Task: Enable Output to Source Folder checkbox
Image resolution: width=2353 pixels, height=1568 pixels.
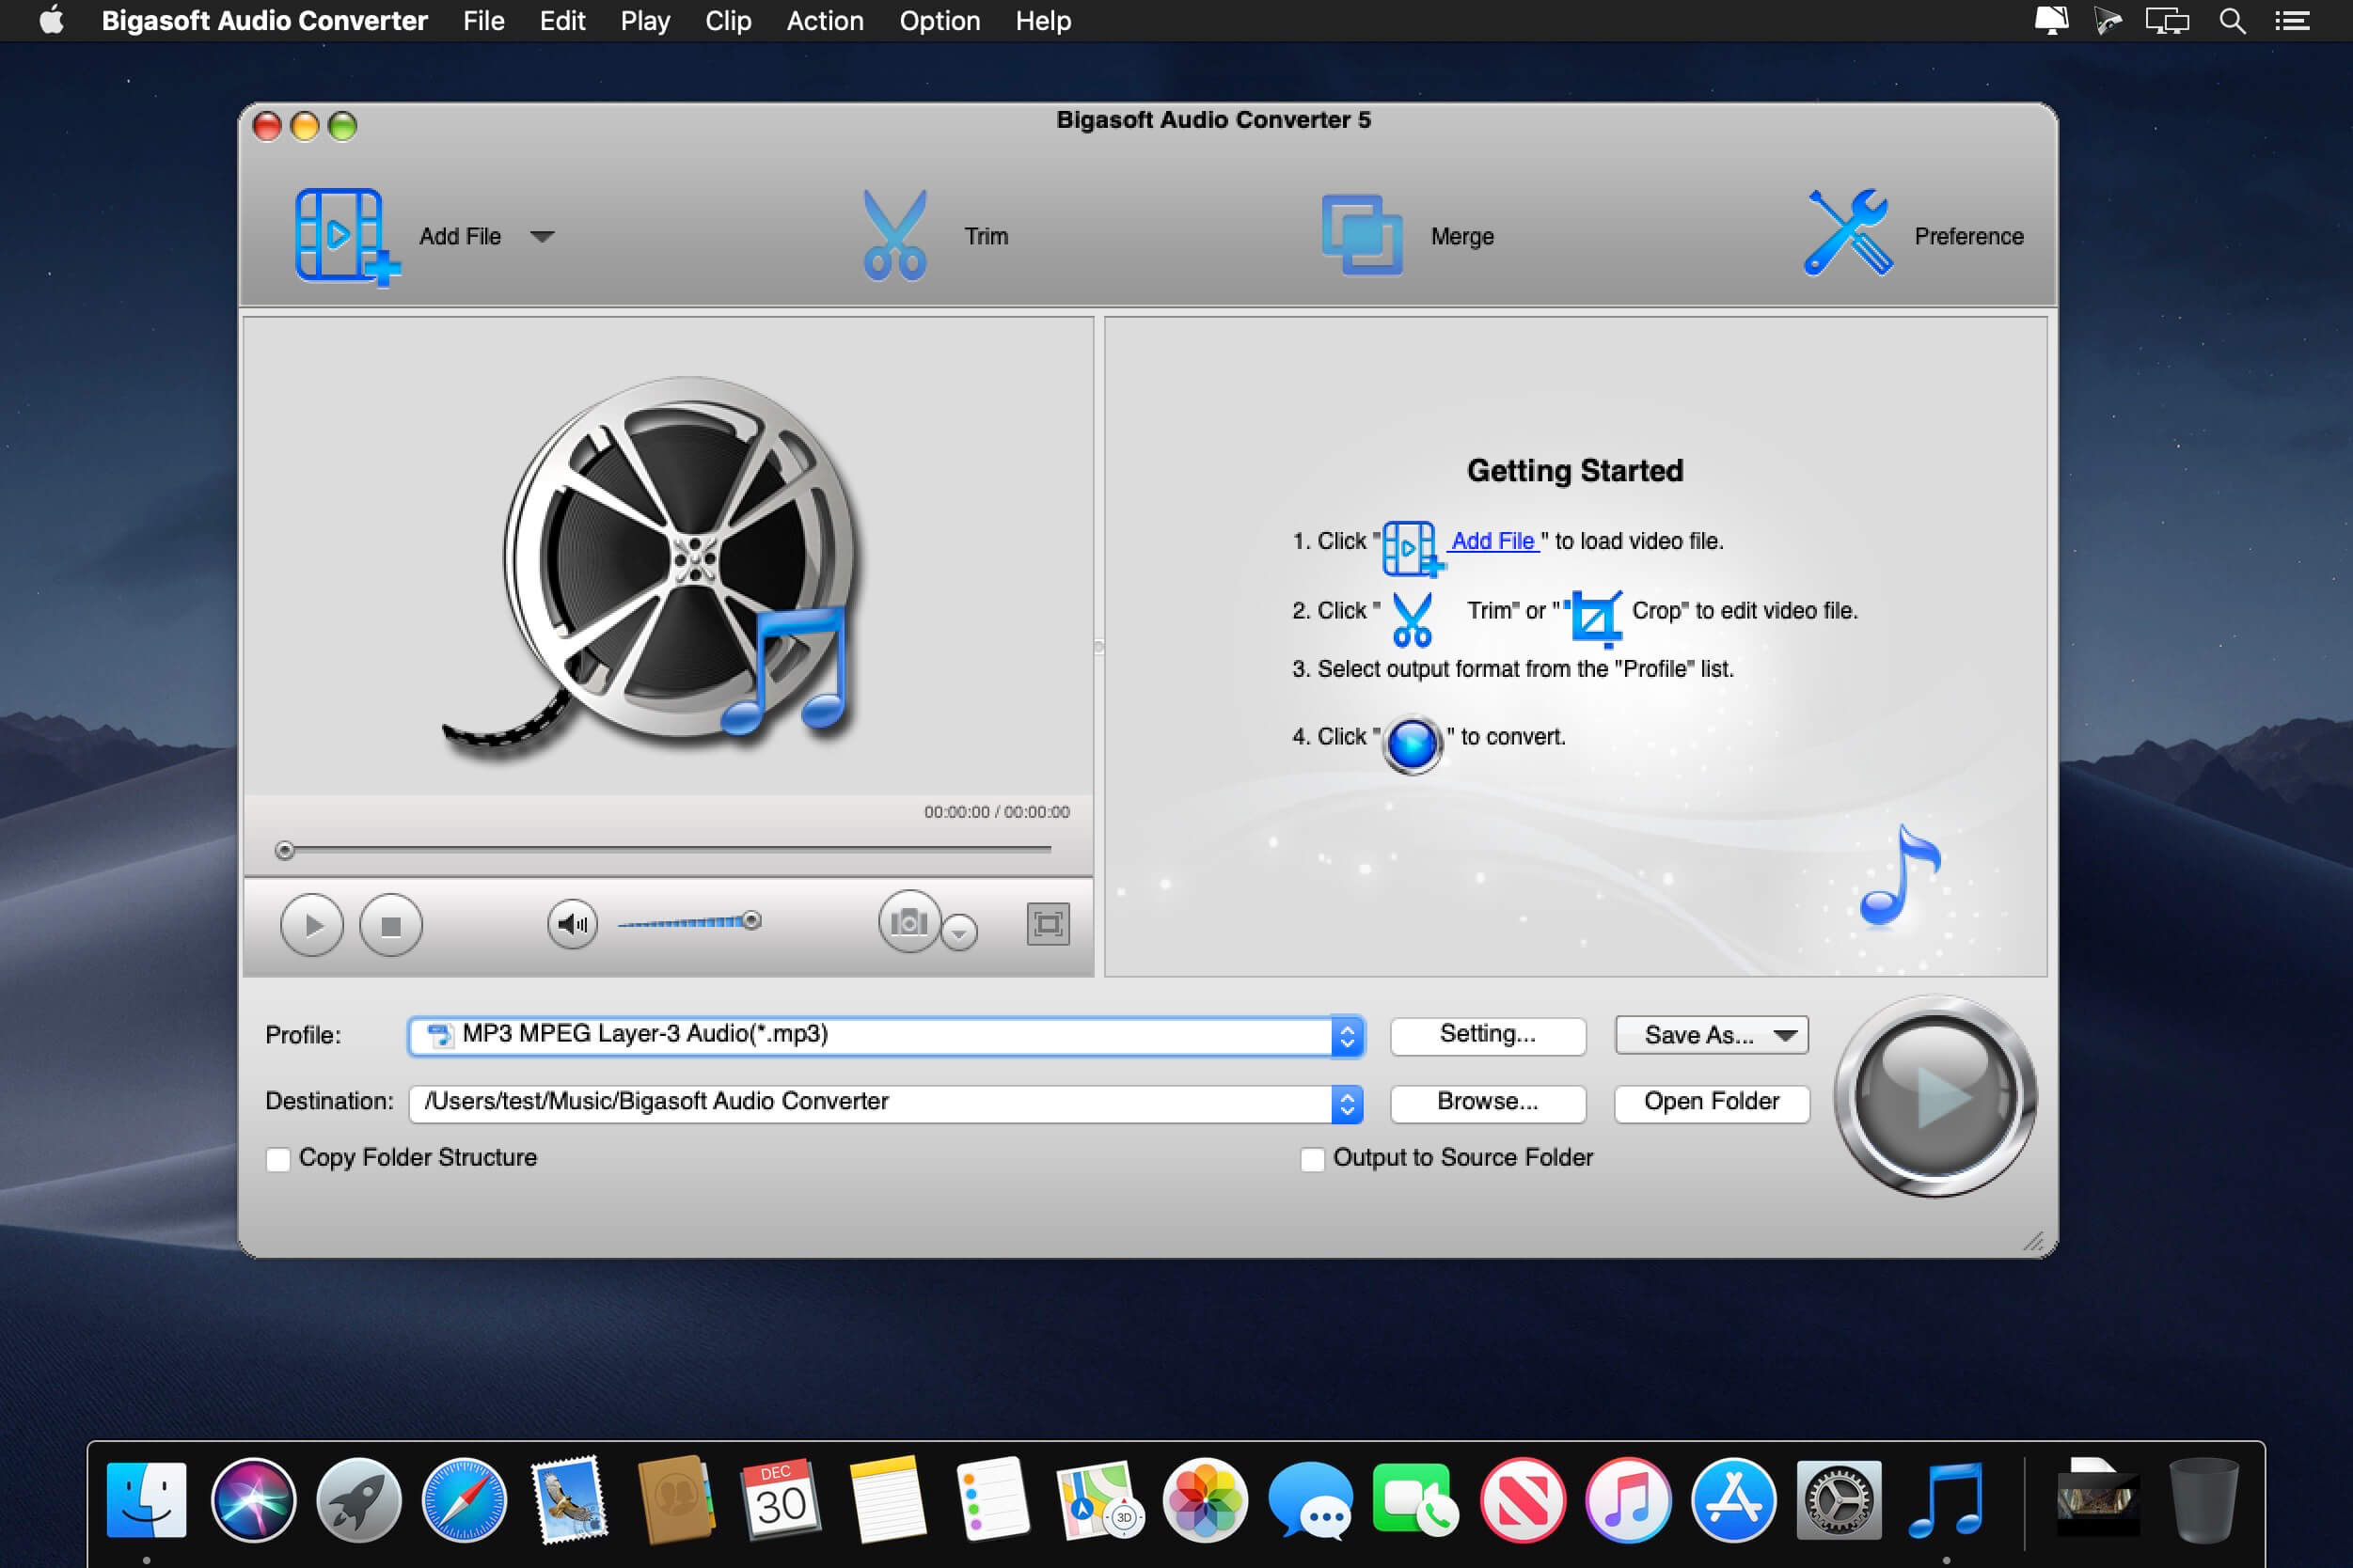Action: click(x=1315, y=1158)
